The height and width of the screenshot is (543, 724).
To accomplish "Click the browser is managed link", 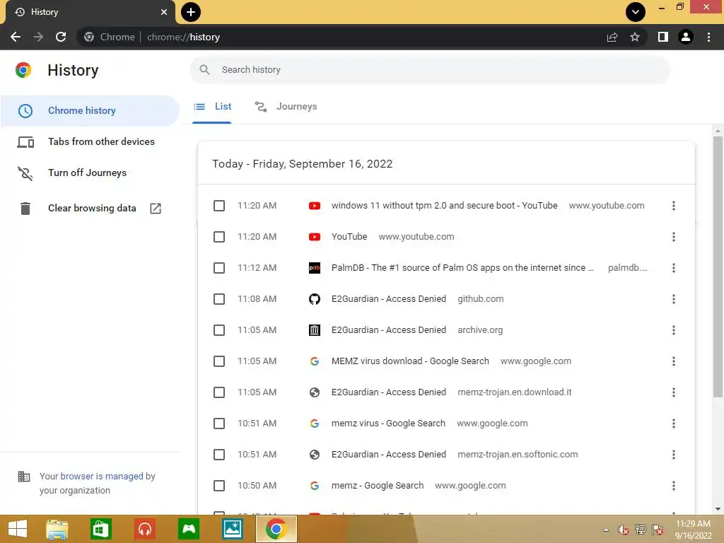I will point(102,476).
